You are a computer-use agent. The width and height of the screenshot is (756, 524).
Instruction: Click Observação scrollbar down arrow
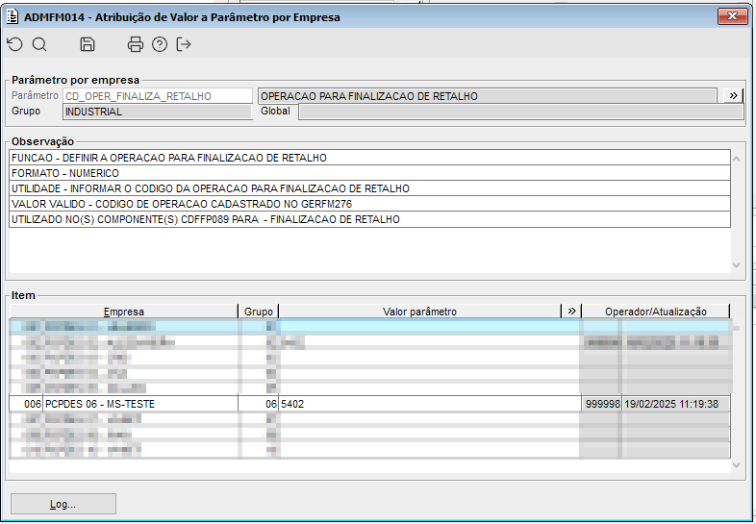(x=736, y=264)
